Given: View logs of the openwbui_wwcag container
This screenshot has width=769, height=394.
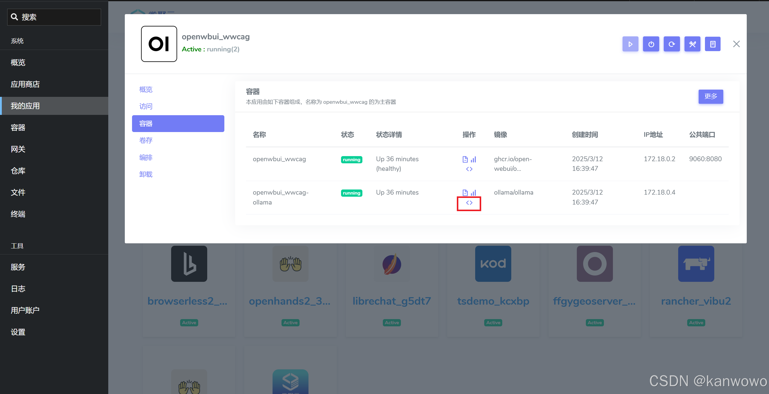Looking at the screenshot, I should pyautogui.click(x=465, y=159).
